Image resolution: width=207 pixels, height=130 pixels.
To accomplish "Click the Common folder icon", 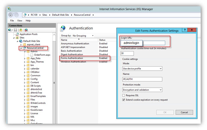I will click(x=28, y=75).
